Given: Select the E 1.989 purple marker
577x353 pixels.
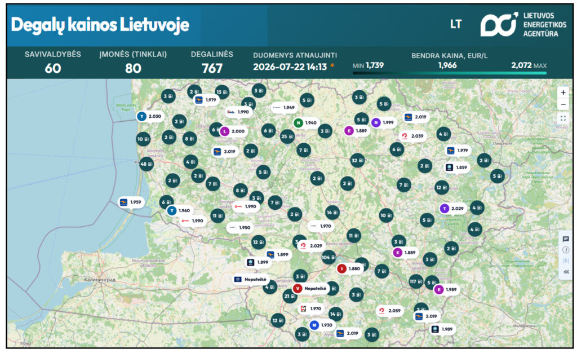Looking at the screenshot, I should point(447,290).
